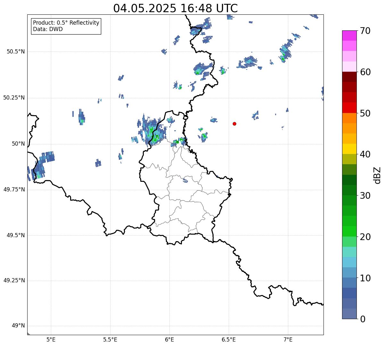Viewport: 385px width, 346px height.
Task: Click the 5°E longitude label
Action: point(51,339)
